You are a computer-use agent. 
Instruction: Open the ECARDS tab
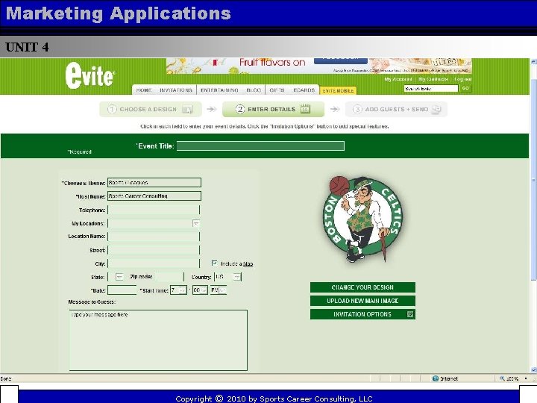304,90
